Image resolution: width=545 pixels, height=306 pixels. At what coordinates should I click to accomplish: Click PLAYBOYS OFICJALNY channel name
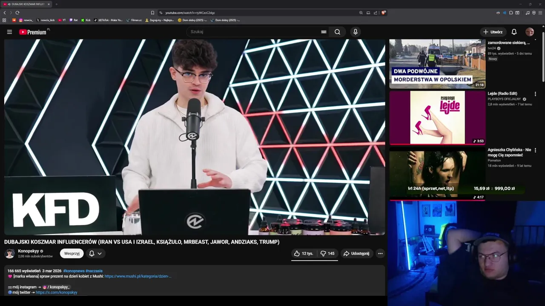(504, 99)
